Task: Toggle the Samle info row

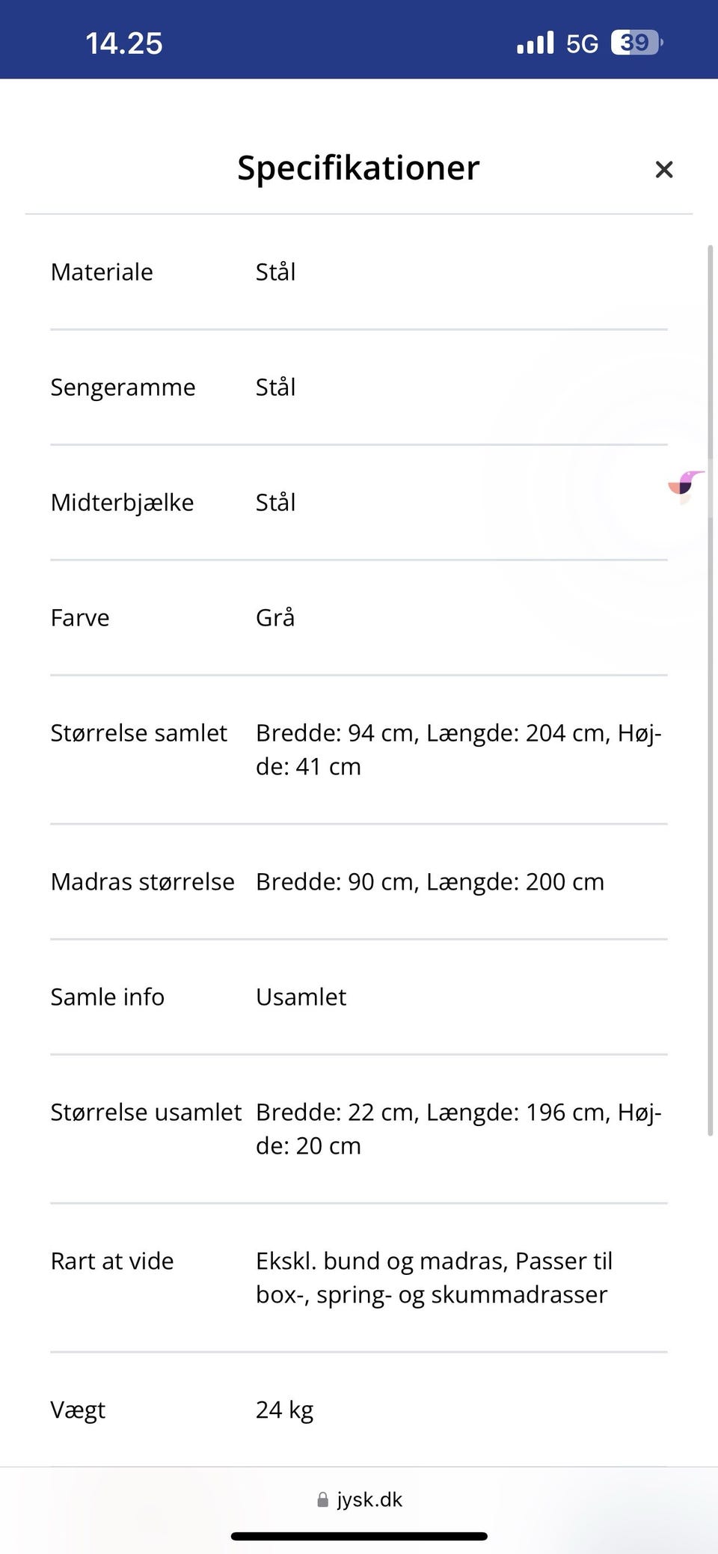Action: (x=359, y=997)
